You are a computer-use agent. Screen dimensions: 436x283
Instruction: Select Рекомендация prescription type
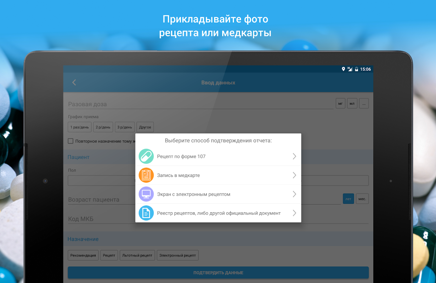click(83, 255)
